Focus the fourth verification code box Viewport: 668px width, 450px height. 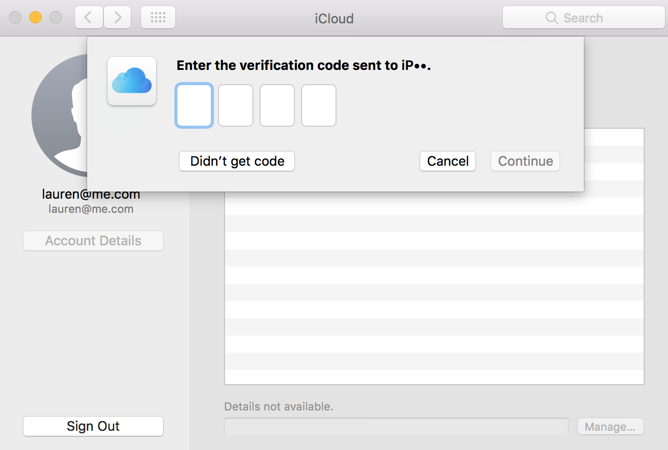click(319, 105)
